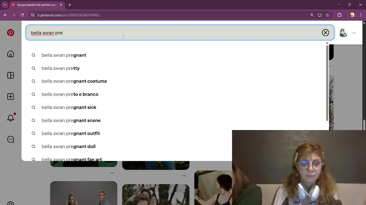The width and height of the screenshot is (366, 205).
Task: Expand the tab search dropdown arrow
Action: click(x=5, y=5)
